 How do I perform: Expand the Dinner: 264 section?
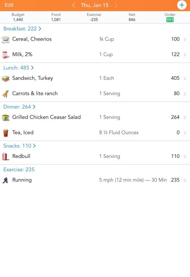click(x=19, y=107)
